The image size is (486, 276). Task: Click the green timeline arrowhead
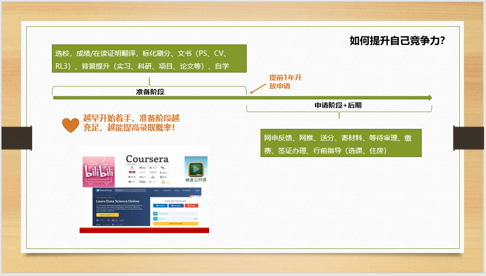(x=429, y=98)
